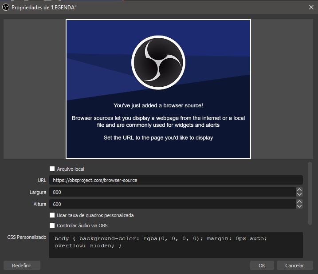Focus the Altura value field
Image resolution: width=318 pixels, height=274 pixels.
172,204
